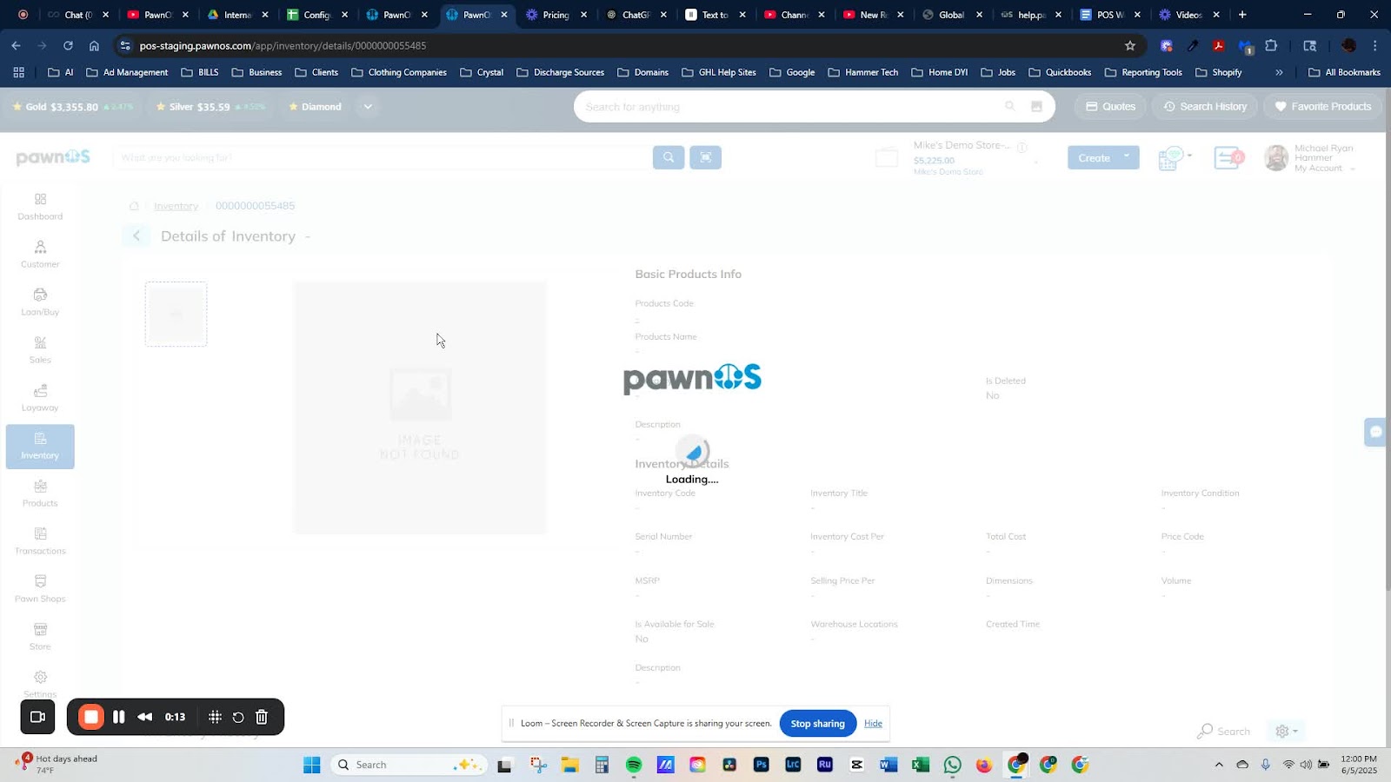Click the What are you looking for field
1391x782 pixels.
click(383, 157)
